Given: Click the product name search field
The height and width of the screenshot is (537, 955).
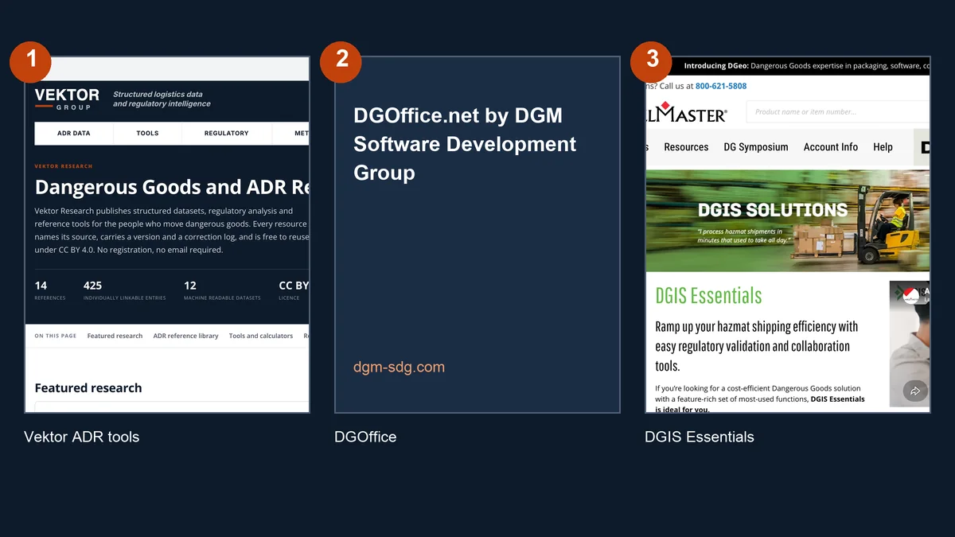Looking at the screenshot, I should [x=837, y=112].
